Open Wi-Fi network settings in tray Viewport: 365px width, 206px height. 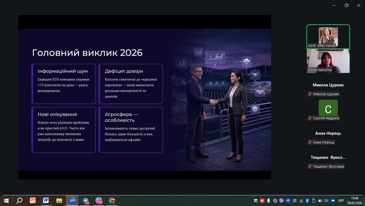(301, 201)
